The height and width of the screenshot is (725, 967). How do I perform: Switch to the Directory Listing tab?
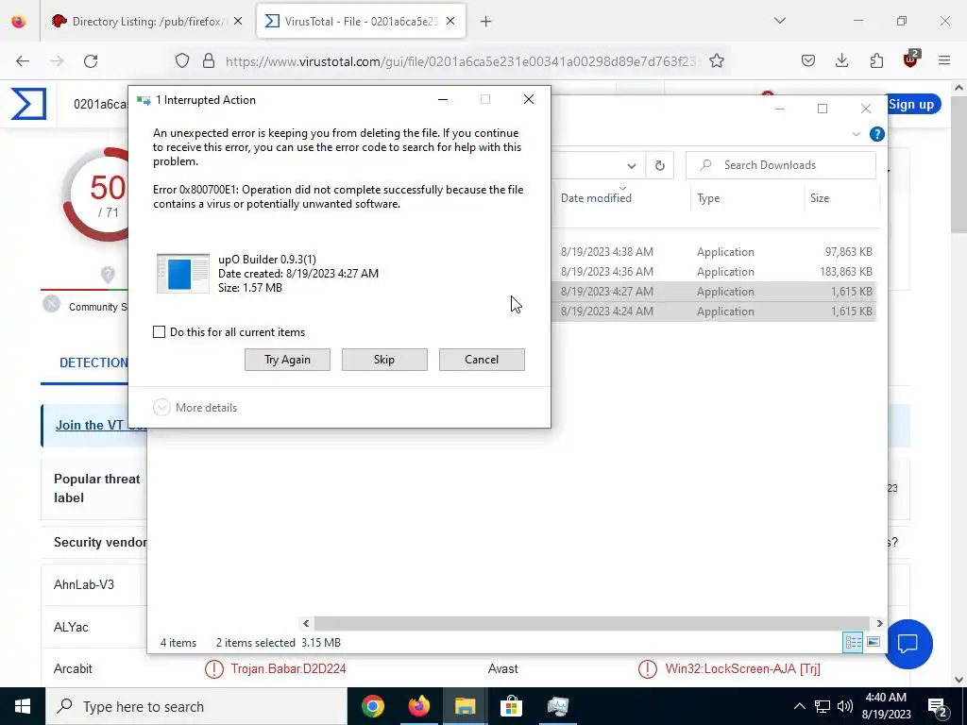146,21
